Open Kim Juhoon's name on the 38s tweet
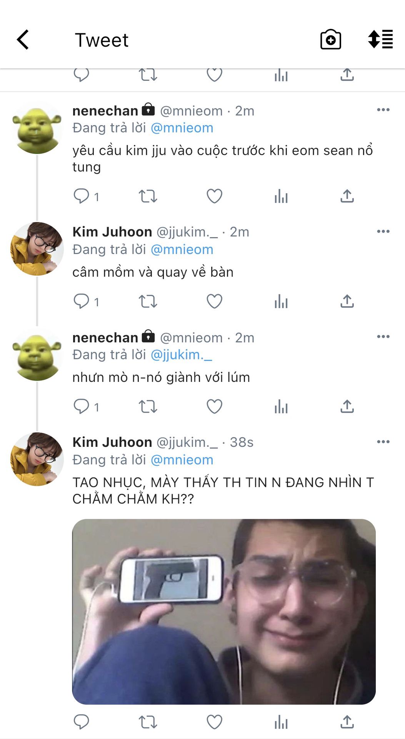This screenshot has height=739, width=405. pos(112,442)
